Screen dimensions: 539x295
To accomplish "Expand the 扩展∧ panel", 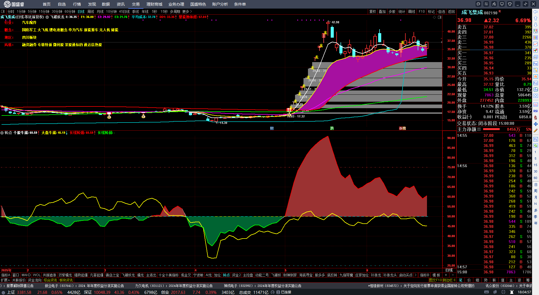I will (x=5, y=280).
